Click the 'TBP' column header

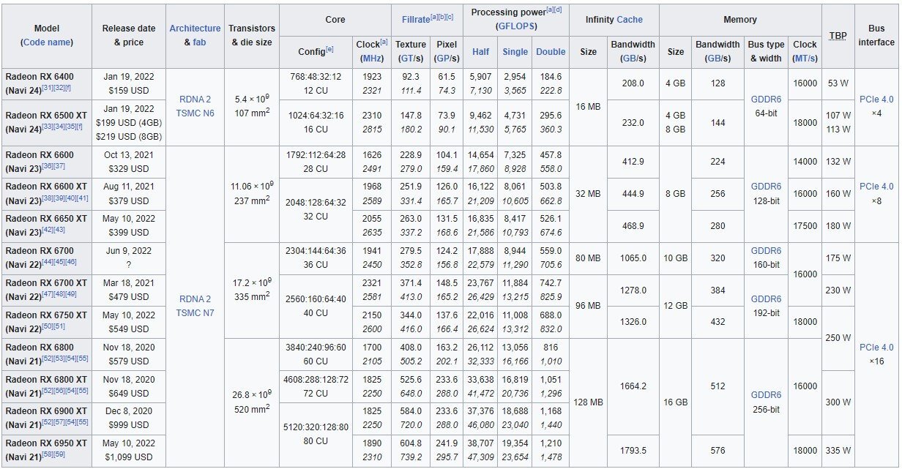click(x=838, y=35)
